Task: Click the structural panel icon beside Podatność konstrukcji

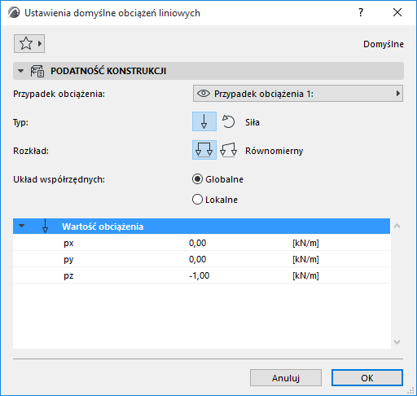Action: tap(37, 71)
